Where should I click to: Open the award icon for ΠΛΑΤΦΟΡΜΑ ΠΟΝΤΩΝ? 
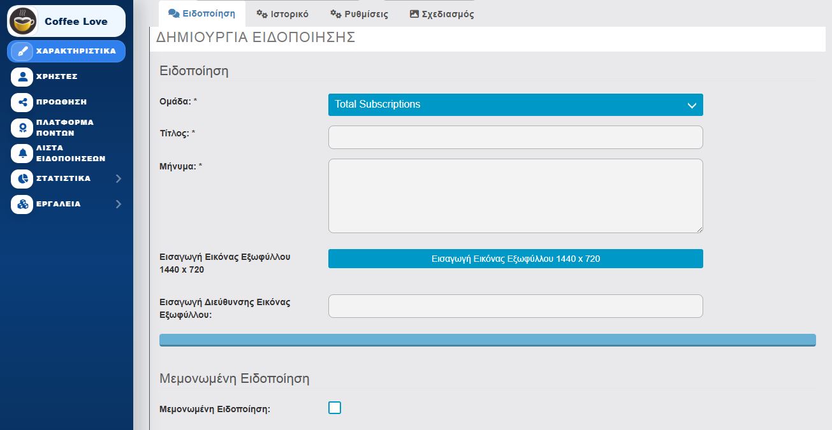click(x=22, y=128)
